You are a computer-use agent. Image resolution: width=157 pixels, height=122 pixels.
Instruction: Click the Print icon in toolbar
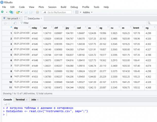(x=37, y=12)
